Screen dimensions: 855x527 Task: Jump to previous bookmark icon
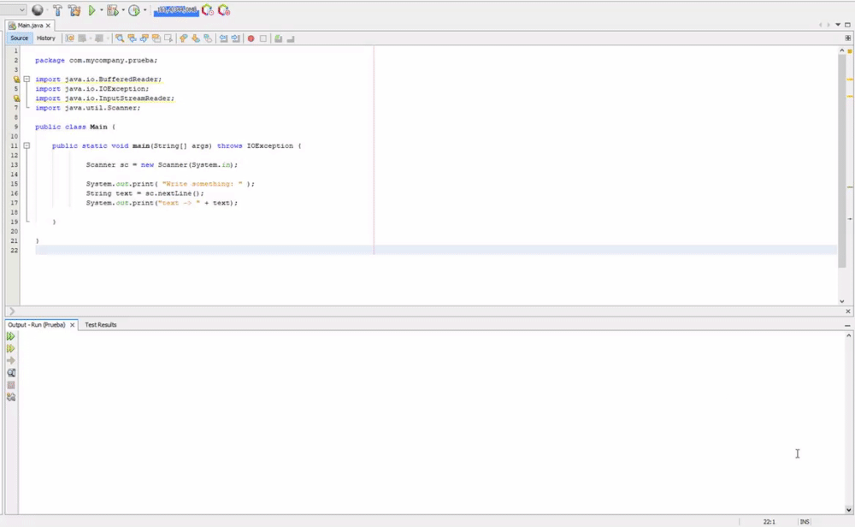(183, 38)
